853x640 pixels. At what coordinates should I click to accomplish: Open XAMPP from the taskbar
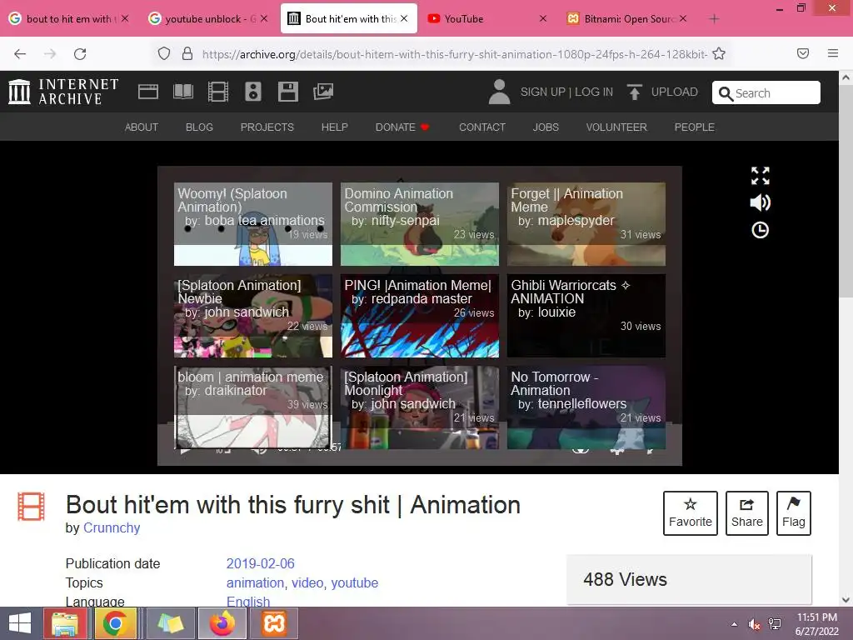[x=274, y=623]
